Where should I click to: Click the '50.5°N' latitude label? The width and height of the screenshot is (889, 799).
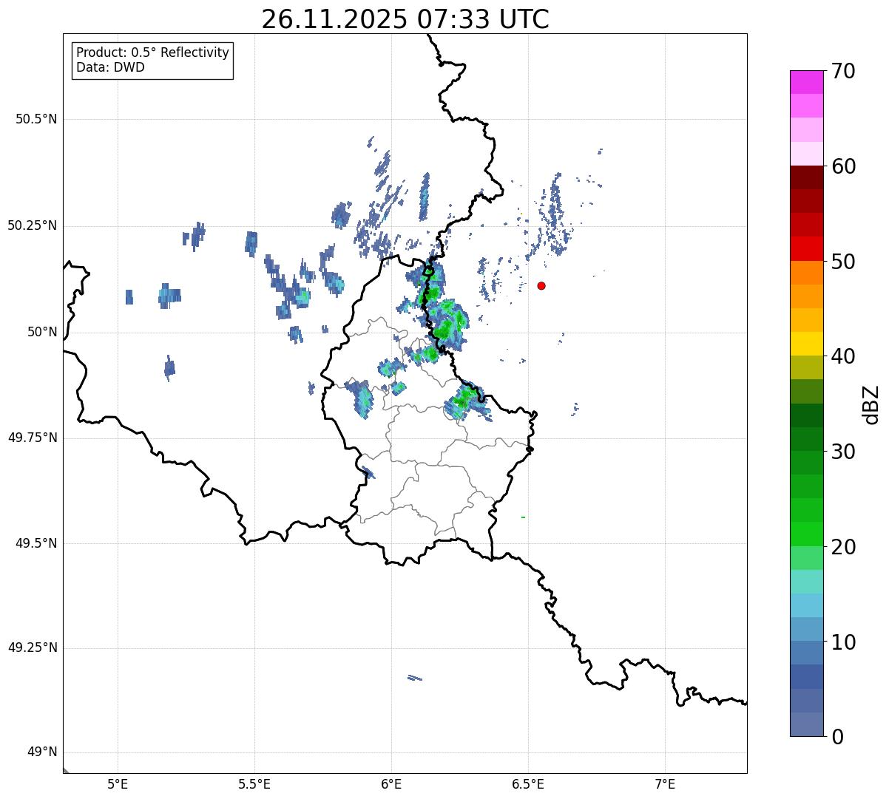(36, 120)
